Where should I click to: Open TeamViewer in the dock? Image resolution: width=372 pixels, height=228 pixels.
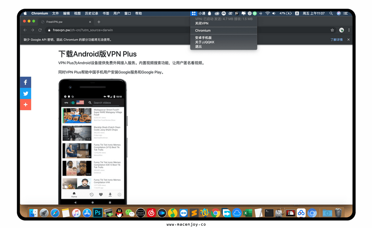coord(184,213)
